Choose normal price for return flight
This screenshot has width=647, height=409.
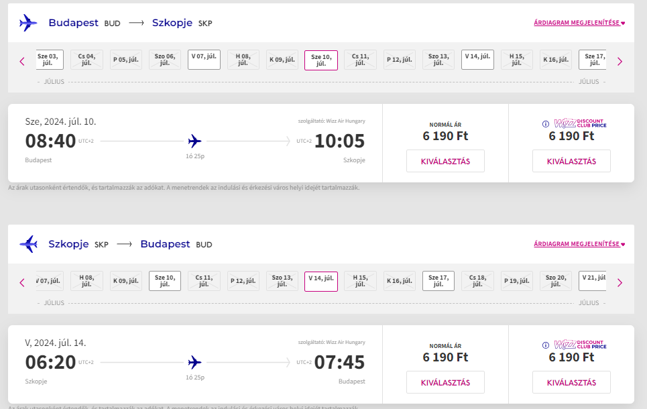(x=445, y=382)
